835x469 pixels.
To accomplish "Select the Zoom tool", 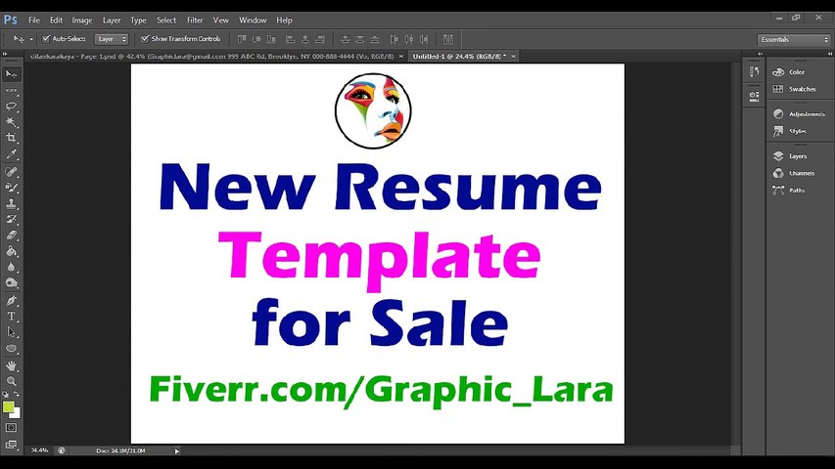I will (11, 381).
